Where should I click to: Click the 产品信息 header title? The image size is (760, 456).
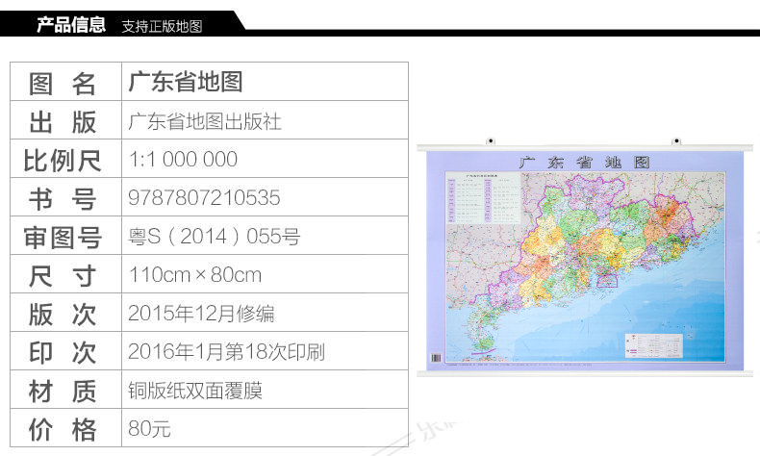71,24
